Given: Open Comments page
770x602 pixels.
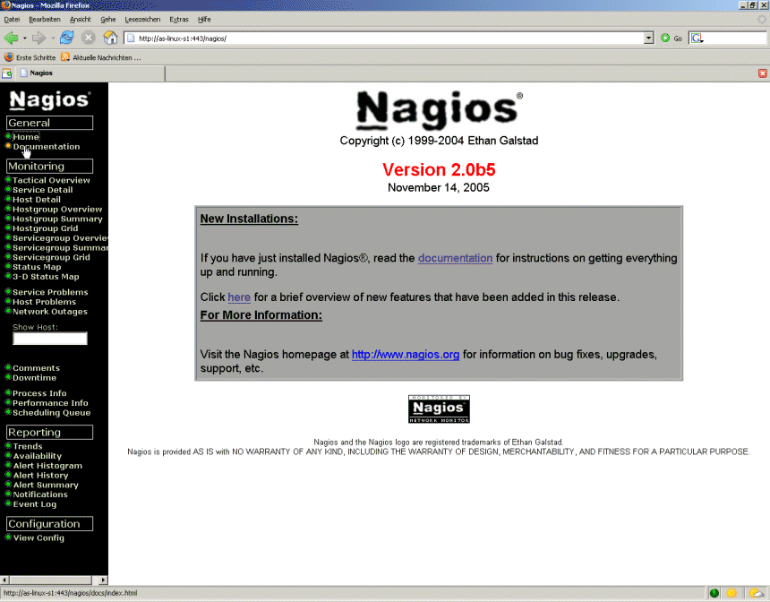Looking at the screenshot, I should click(37, 368).
